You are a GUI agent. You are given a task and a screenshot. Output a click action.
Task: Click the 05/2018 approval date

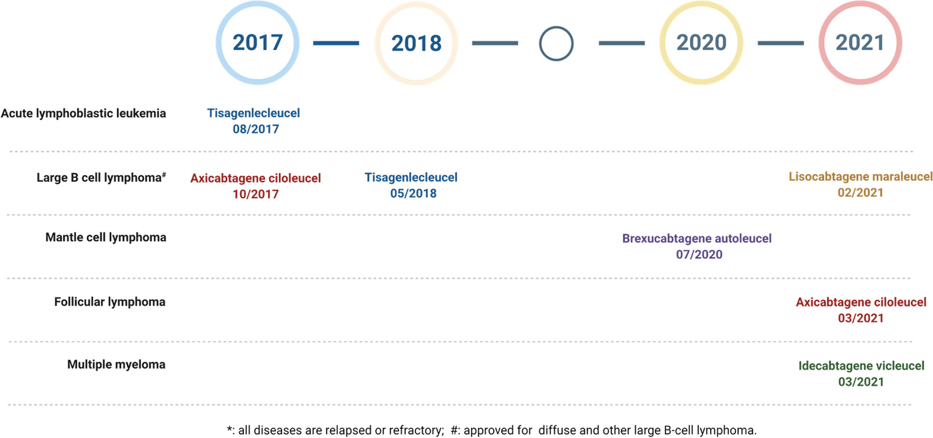point(413,194)
